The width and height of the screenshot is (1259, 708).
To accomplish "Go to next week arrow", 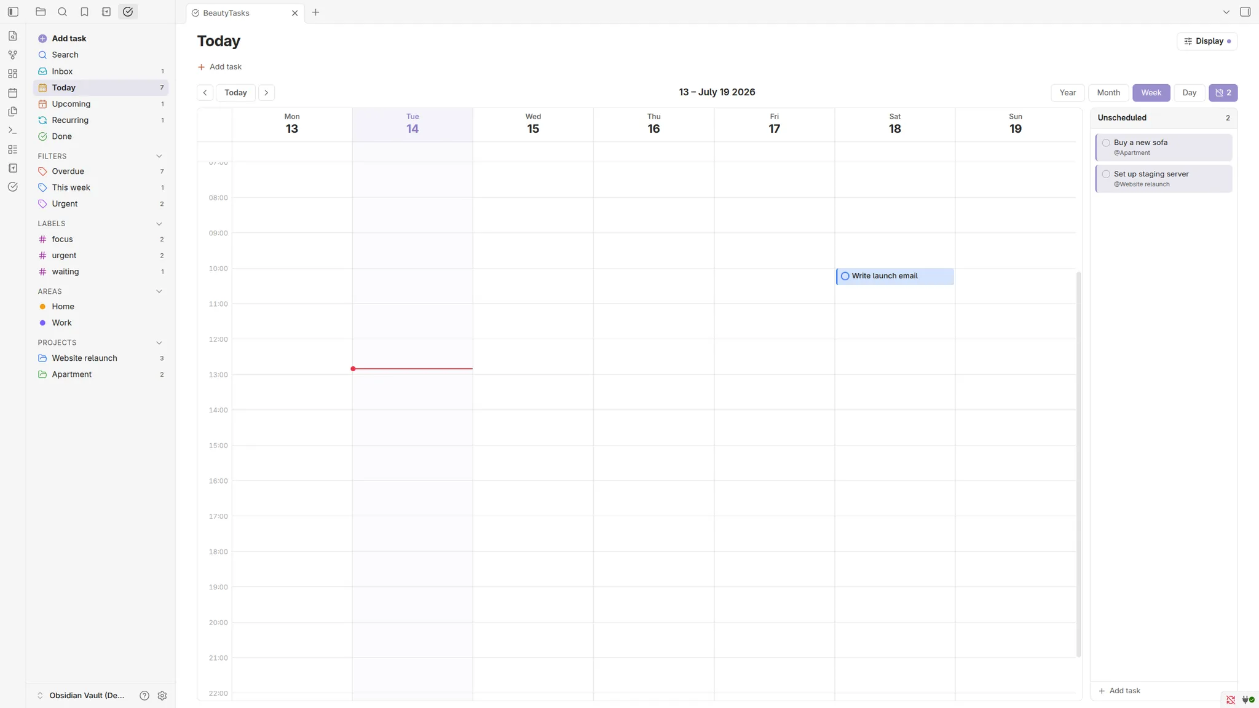I will point(266,93).
